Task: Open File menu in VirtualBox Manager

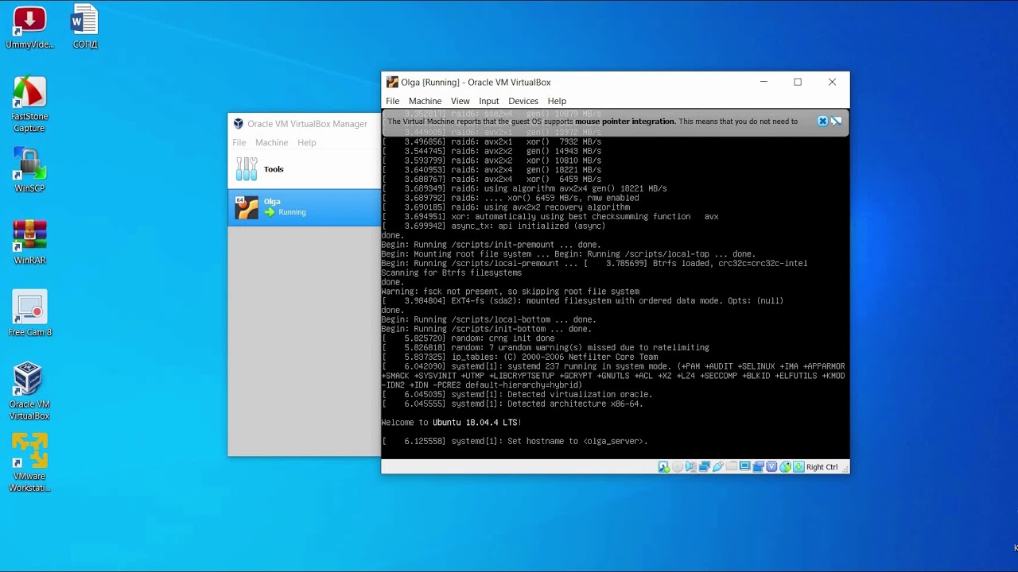Action: coord(239,142)
